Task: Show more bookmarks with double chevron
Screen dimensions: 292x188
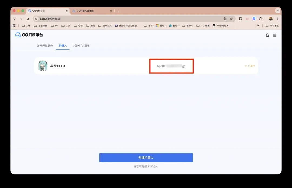Action: coord(258,26)
